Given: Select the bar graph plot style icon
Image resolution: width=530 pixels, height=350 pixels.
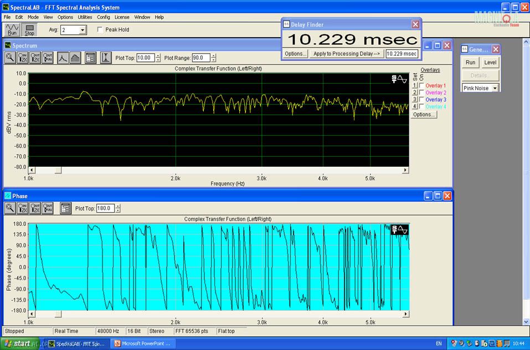Looking at the screenshot, I should [x=75, y=58].
